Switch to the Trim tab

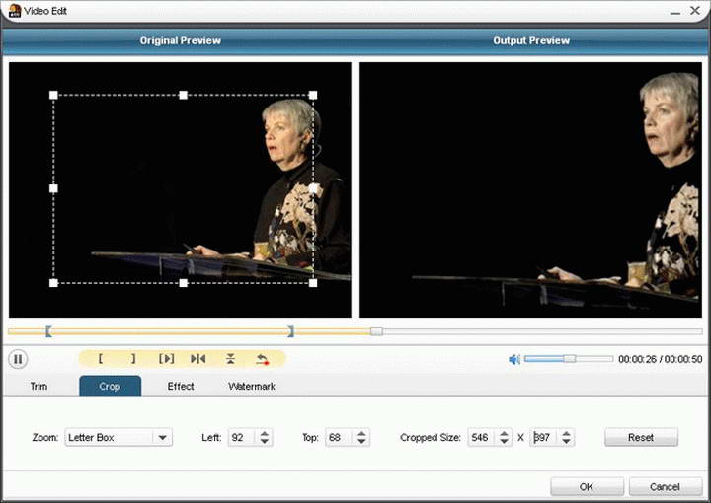click(x=39, y=387)
